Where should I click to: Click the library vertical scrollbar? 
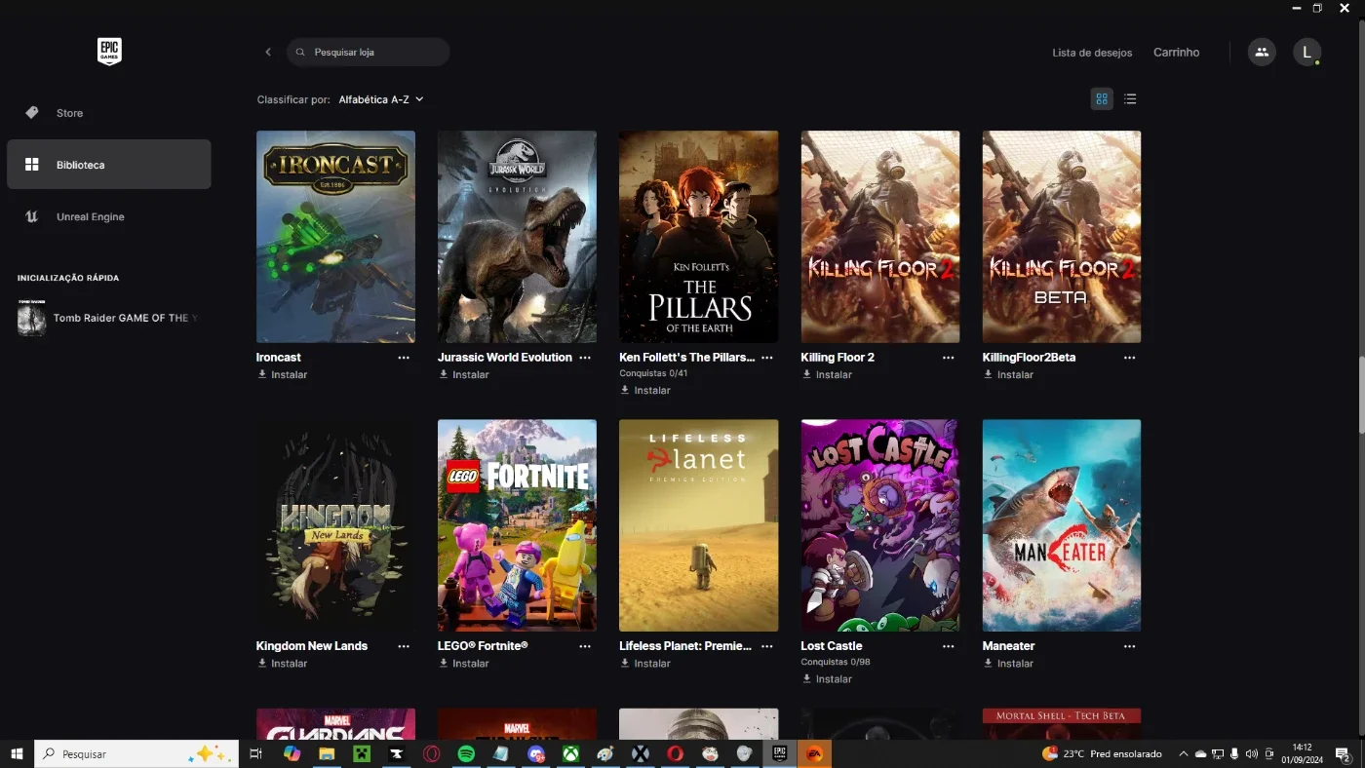click(x=1361, y=394)
